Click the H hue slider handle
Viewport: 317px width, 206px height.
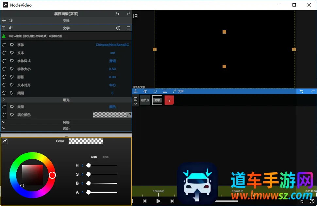tap(89, 166)
